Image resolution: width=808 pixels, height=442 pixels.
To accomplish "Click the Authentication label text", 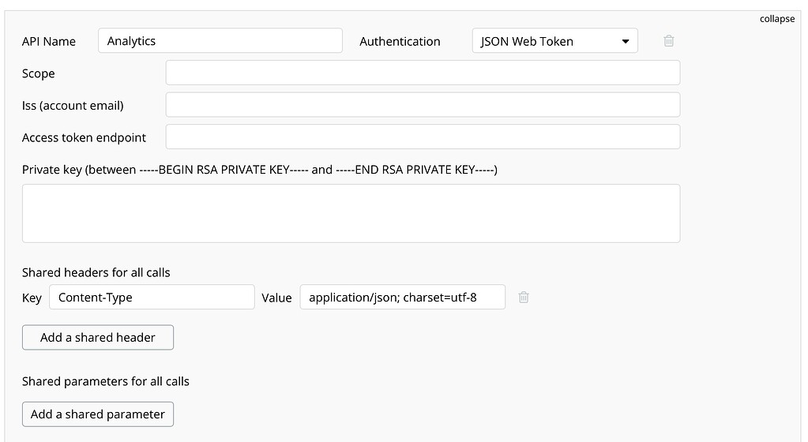I will click(x=400, y=41).
